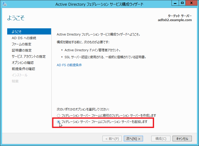Select the ようこそ step in sidebar
Screen dimensions: 199x146
point(29,31)
